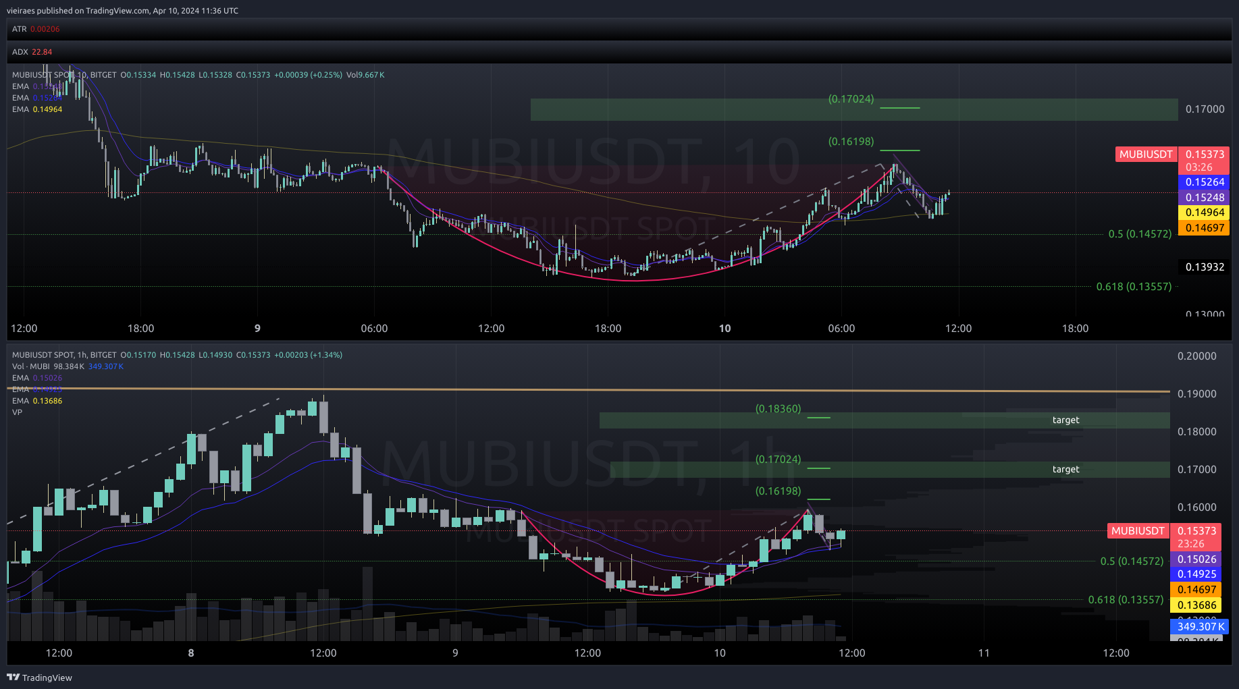
Task: Click the ADX value 22.84
Action: pyautogui.click(x=42, y=52)
